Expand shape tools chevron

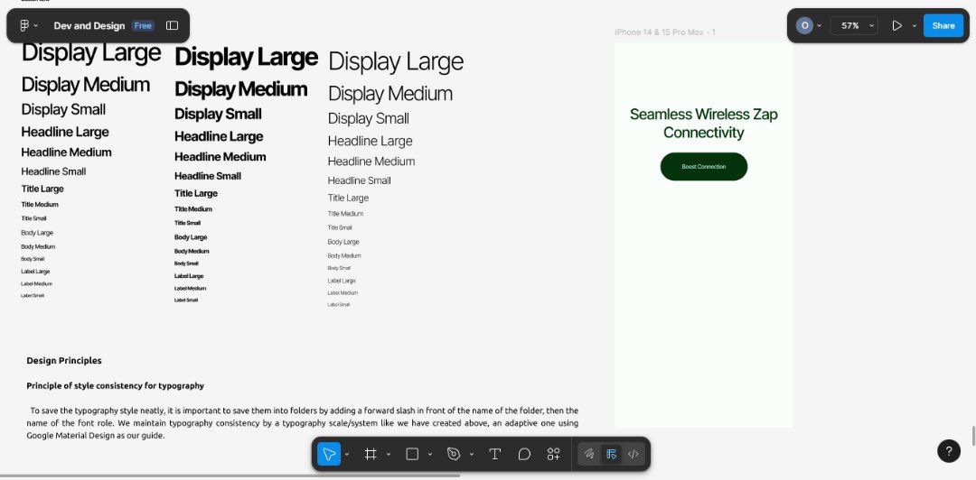430,455
